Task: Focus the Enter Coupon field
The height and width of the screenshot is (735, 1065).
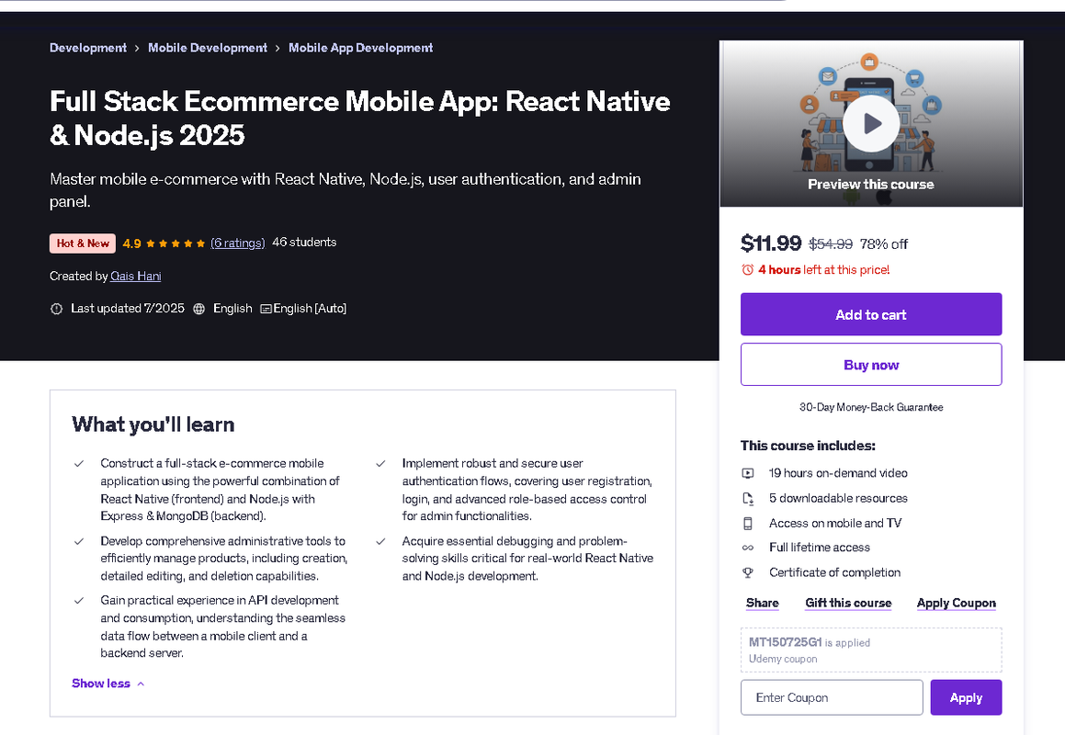Action: point(832,697)
